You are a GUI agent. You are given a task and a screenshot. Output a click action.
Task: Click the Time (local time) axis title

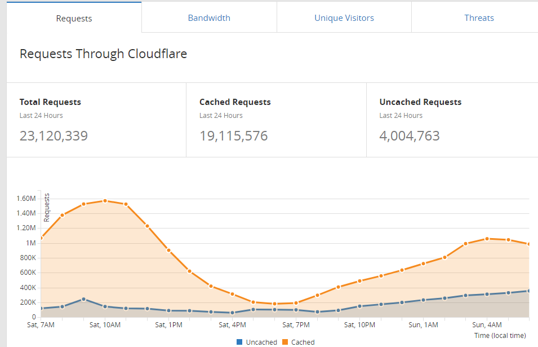(x=500, y=336)
